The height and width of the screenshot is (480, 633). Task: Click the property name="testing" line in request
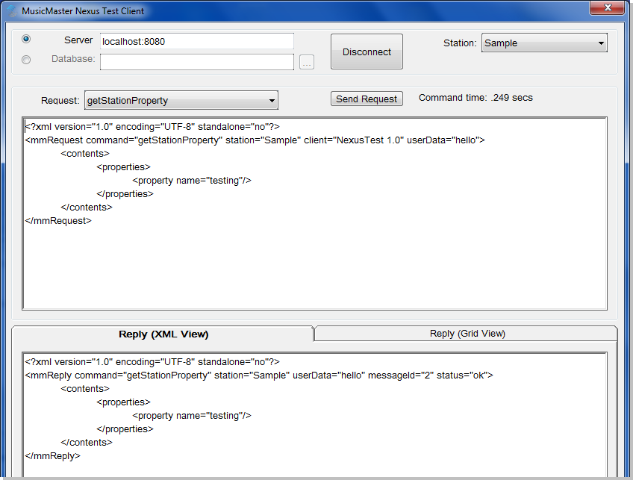[192, 181]
